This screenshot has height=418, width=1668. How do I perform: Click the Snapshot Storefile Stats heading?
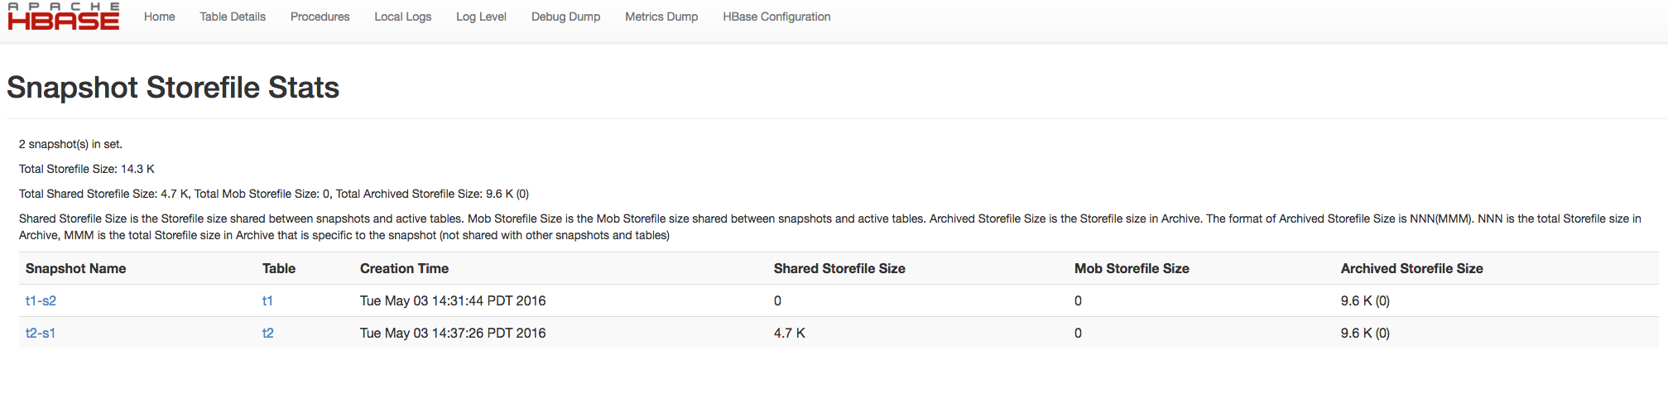[x=173, y=88]
